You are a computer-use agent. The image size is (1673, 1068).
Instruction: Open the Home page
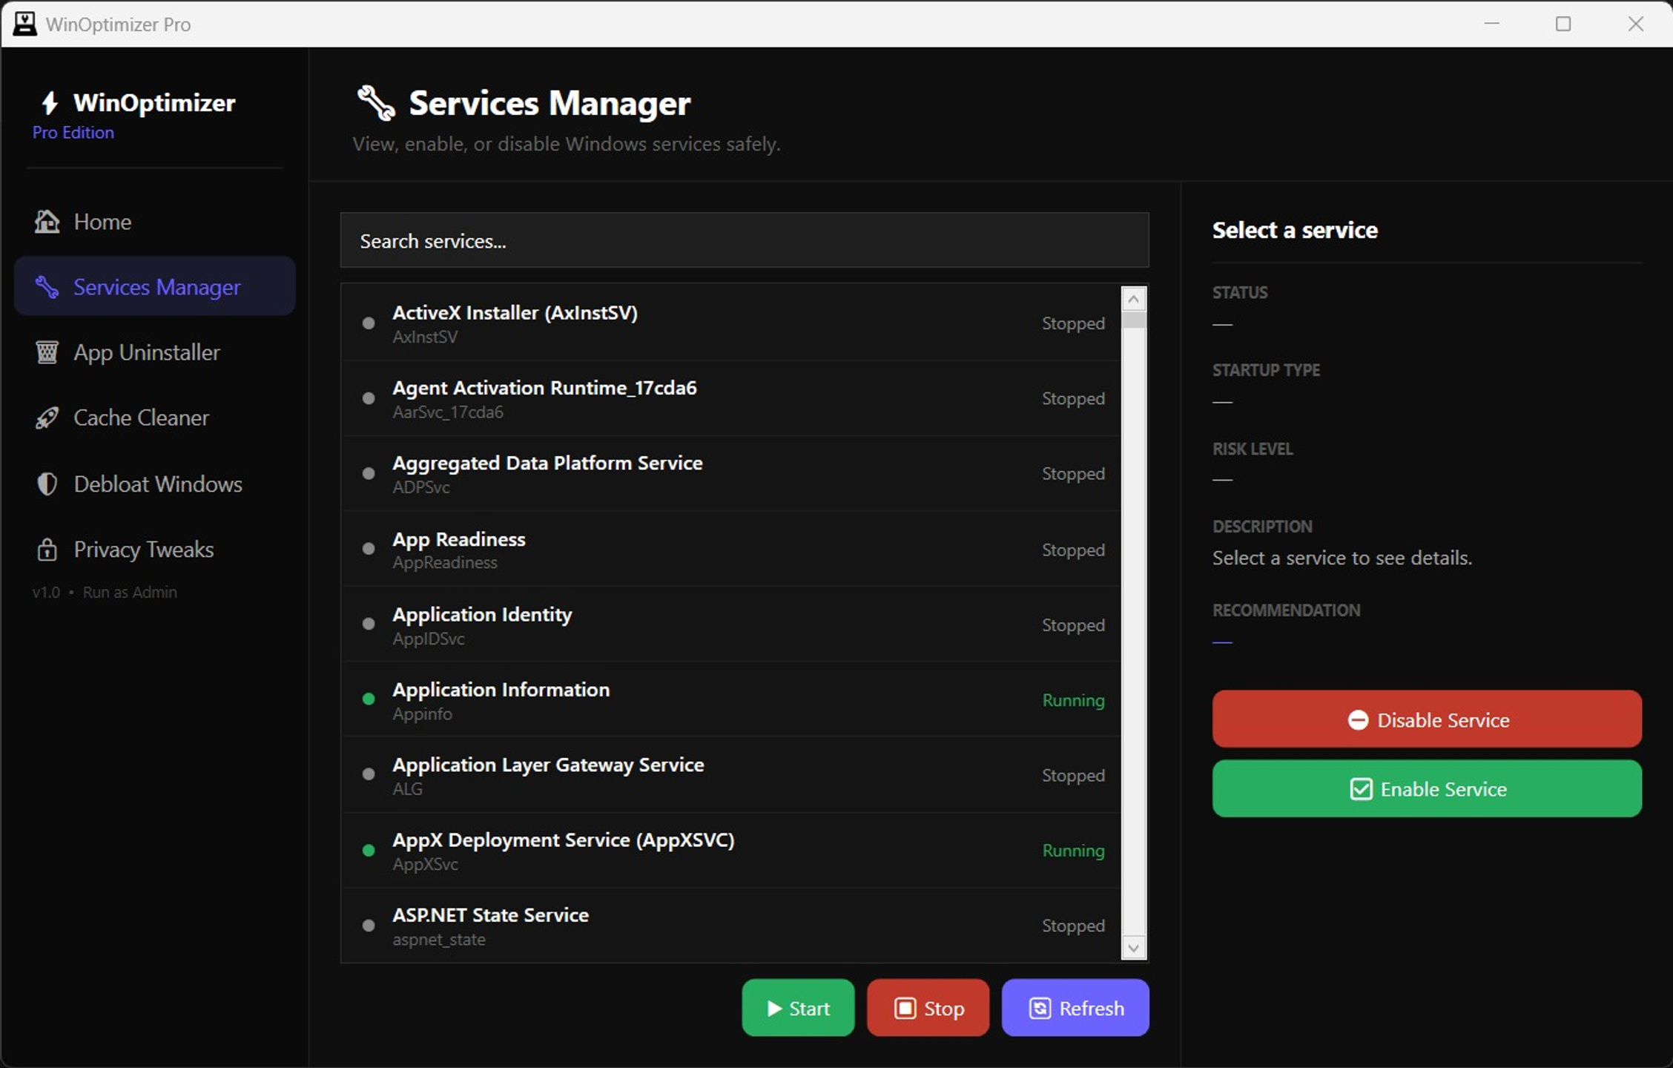pyautogui.click(x=155, y=221)
